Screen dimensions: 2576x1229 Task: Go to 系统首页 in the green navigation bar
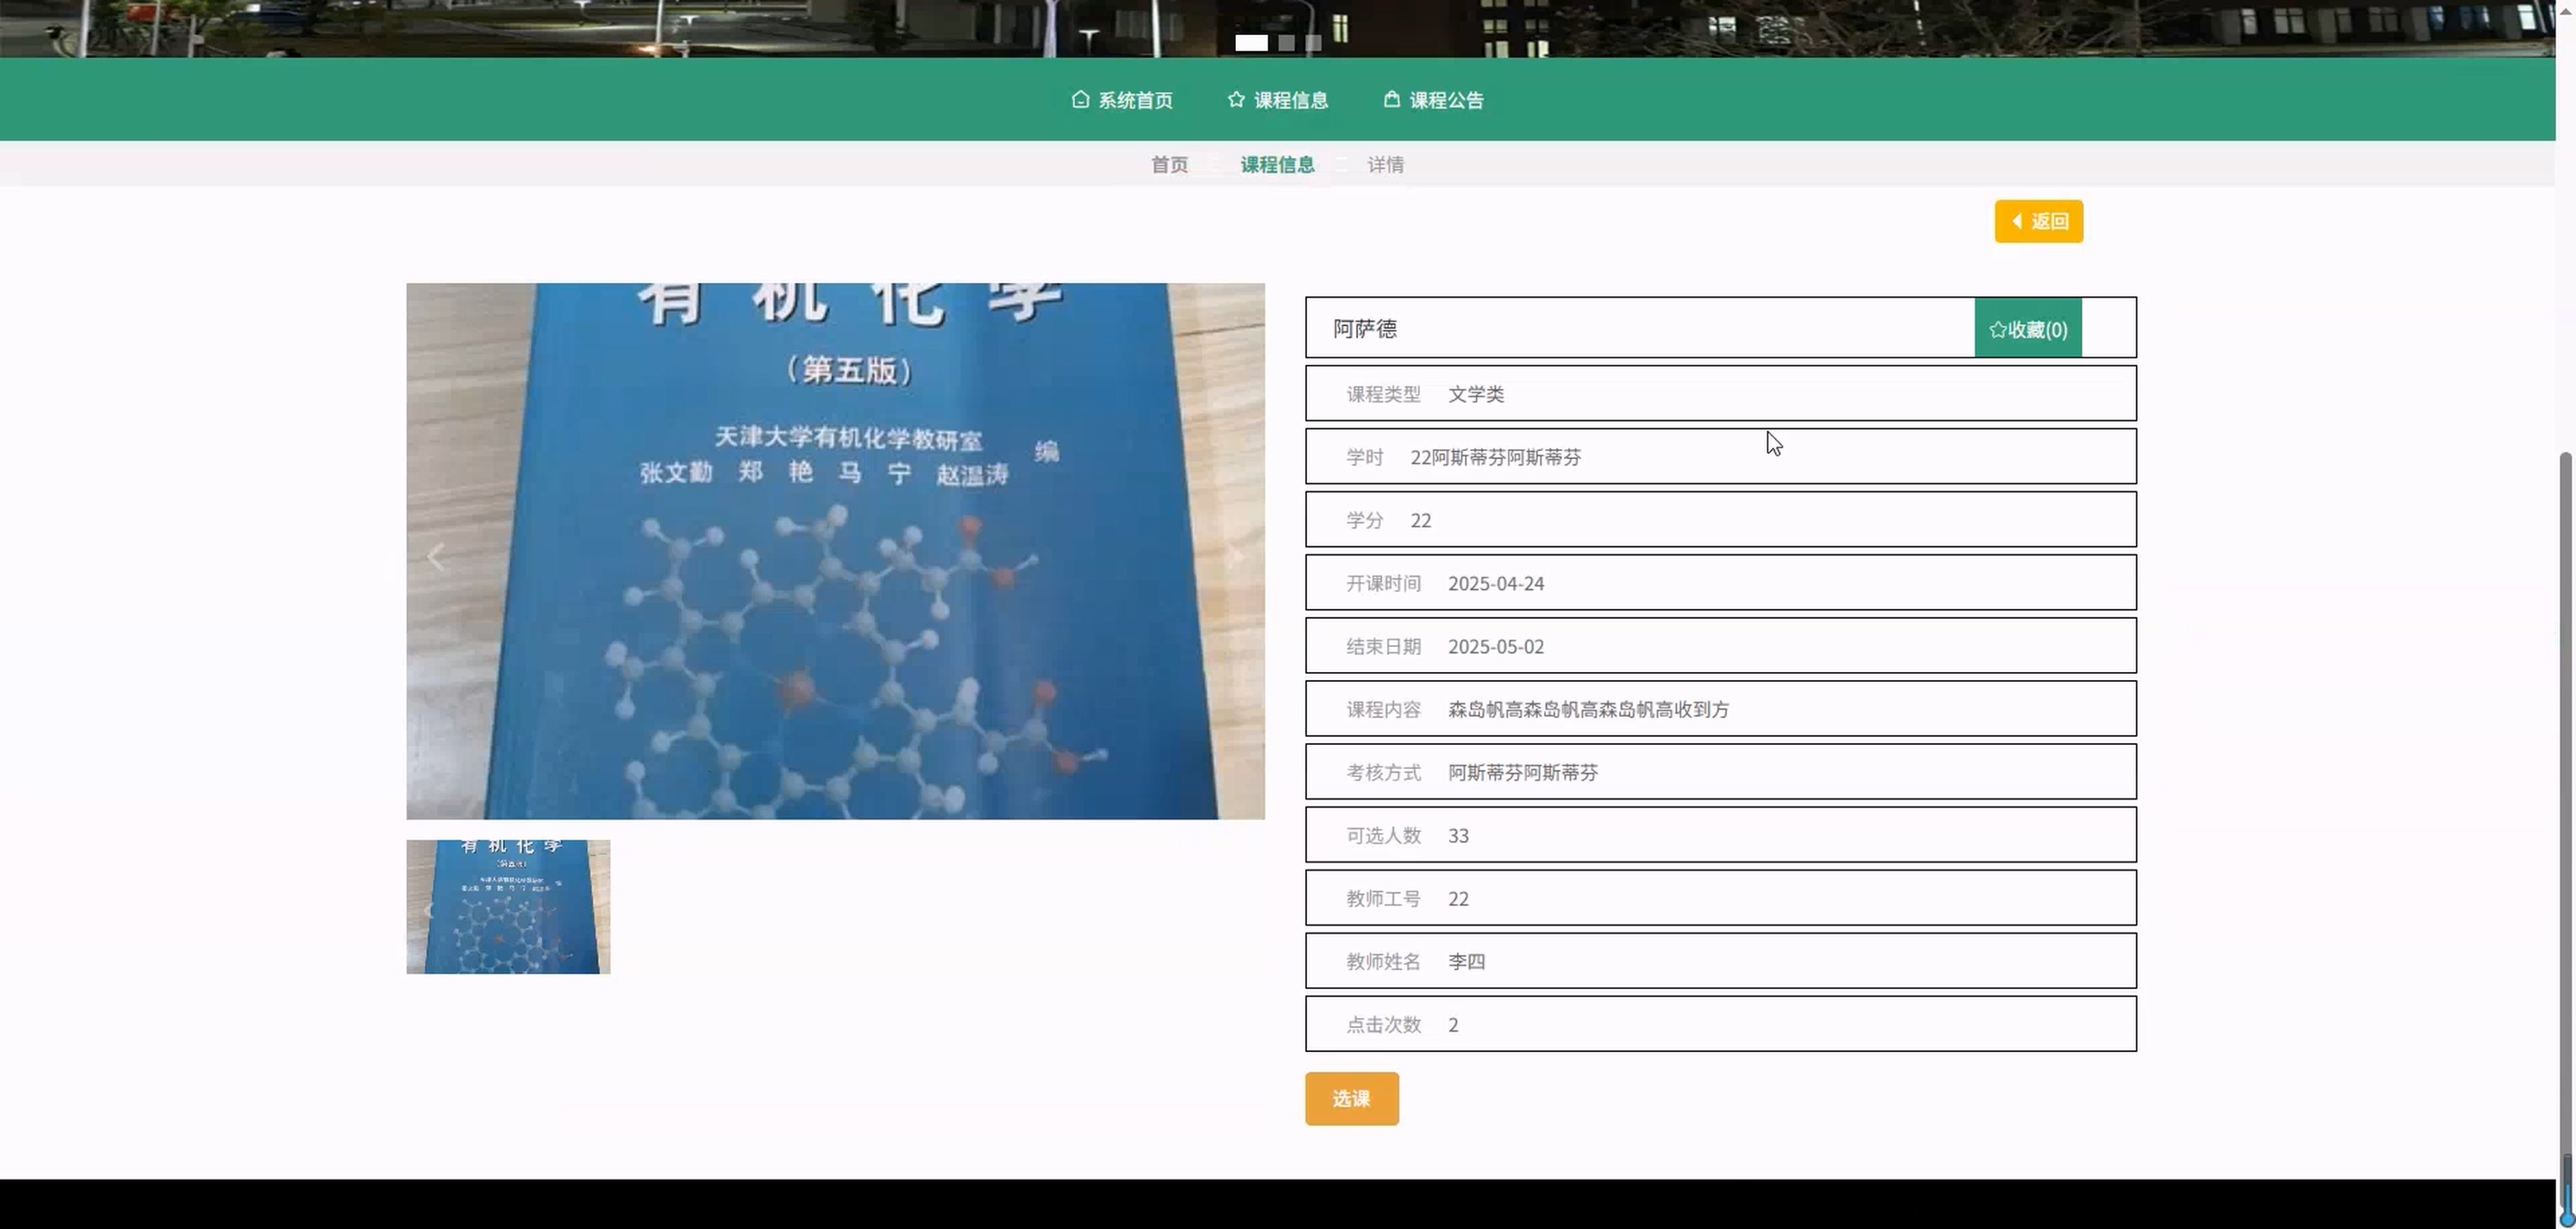coord(1134,100)
